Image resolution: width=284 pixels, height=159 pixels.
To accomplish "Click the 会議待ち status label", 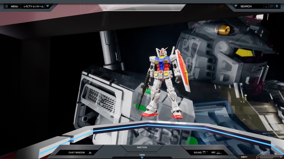I will tap(244, 157).
